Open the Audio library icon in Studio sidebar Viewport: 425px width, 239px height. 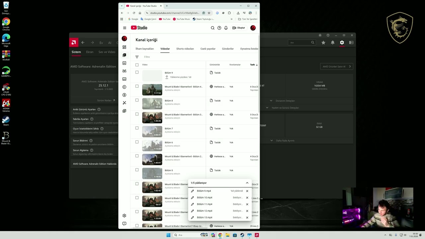124,111
